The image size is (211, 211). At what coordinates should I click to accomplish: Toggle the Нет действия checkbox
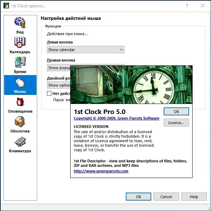point(49,93)
